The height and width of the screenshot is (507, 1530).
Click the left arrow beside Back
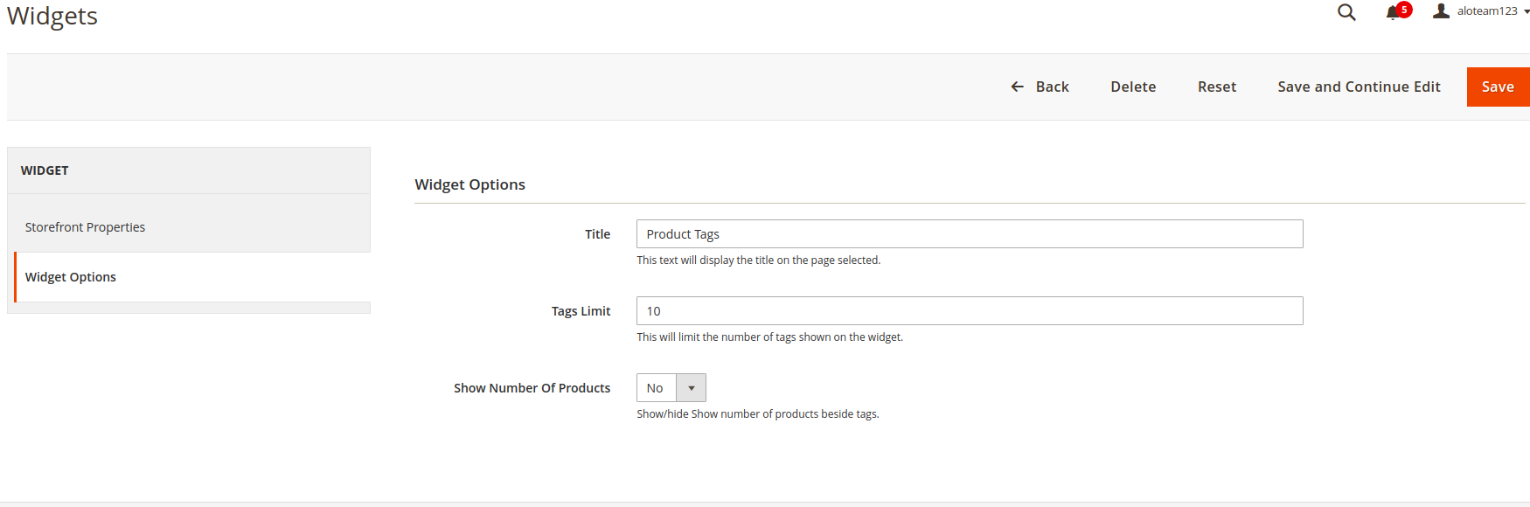point(1017,87)
